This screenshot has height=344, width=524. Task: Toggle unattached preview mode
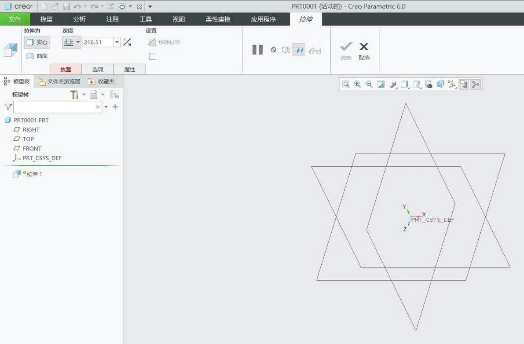coord(286,50)
